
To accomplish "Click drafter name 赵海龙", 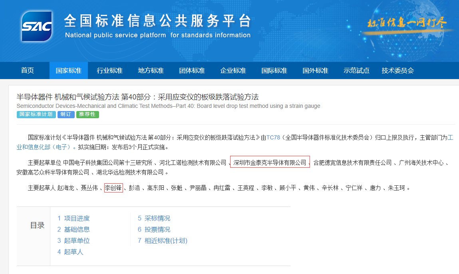I will coord(66,188).
